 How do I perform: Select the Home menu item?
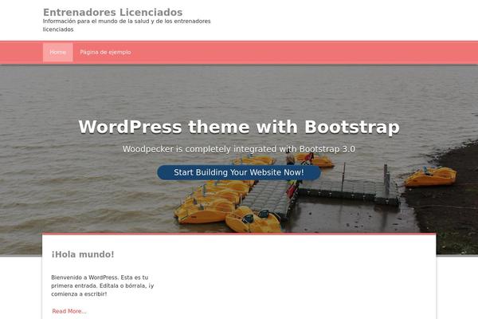[x=58, y=52]
